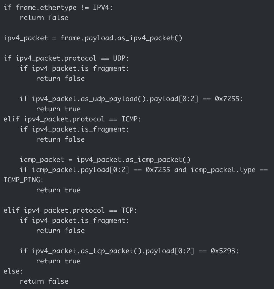Click the icmp_packet variable being assigned
The width and height of the screenshot is (274, 289).
tap(42, 160)
